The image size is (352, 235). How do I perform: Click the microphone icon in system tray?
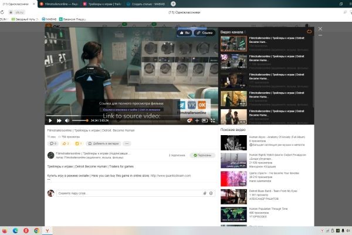tap(343, 231)
